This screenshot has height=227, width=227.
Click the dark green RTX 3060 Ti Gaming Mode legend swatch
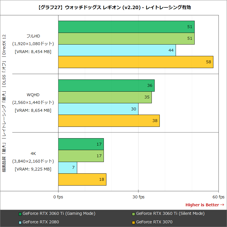tap(20, 214)
